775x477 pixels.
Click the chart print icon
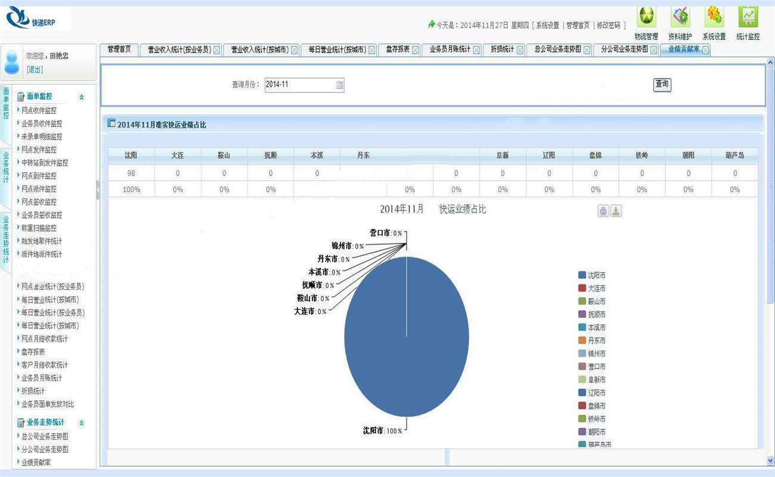(x=603, y=211)
